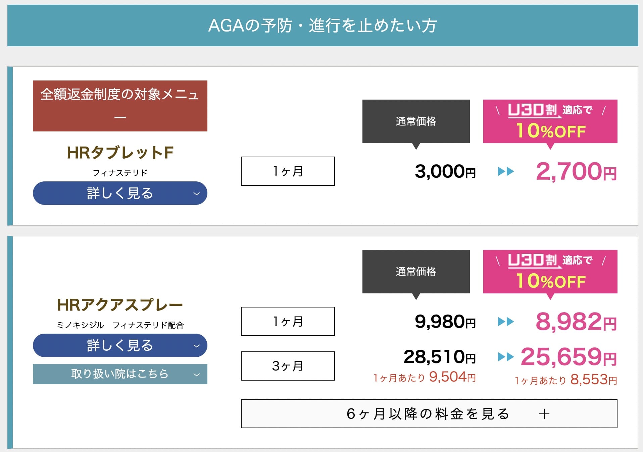Click the chevron on HRタブレットF 詳しく見る button

(x=197, y=193)
